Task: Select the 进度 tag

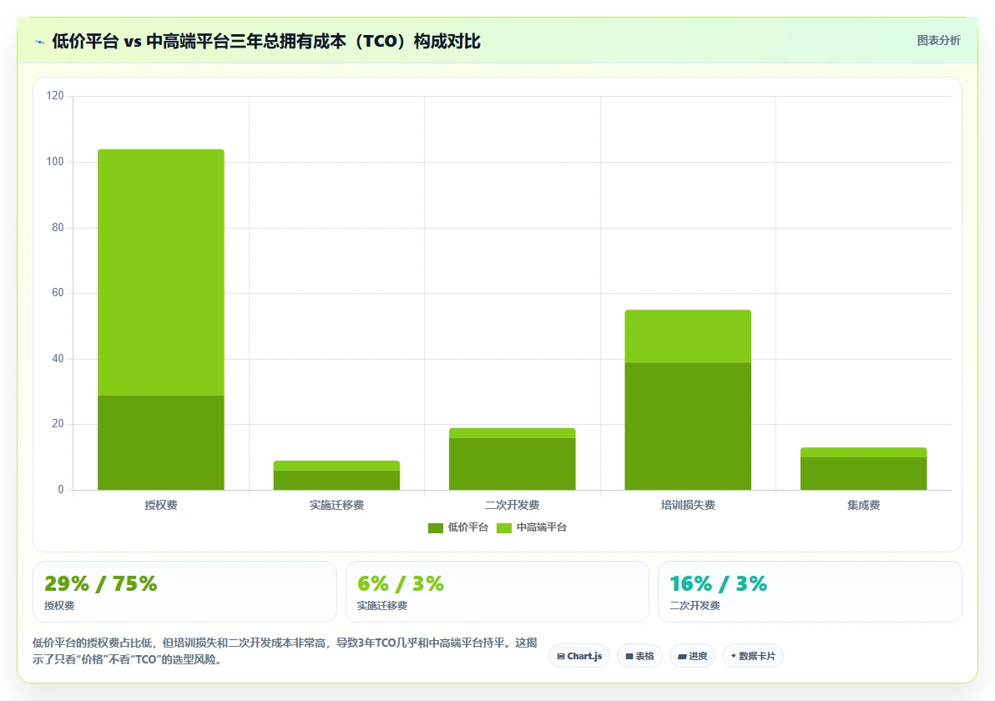Action: pyautogui.click(x=692, y=656)
